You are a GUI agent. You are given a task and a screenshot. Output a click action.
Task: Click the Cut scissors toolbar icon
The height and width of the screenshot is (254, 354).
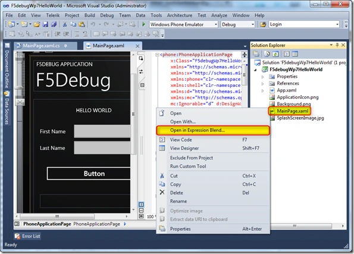tap(65, 24)
